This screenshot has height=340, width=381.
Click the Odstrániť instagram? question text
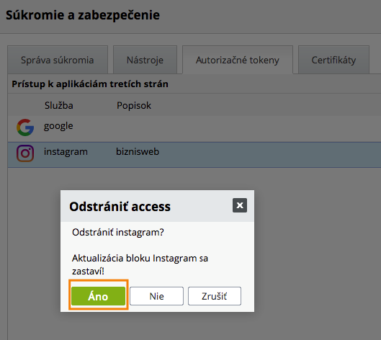[x=118, y=232]
